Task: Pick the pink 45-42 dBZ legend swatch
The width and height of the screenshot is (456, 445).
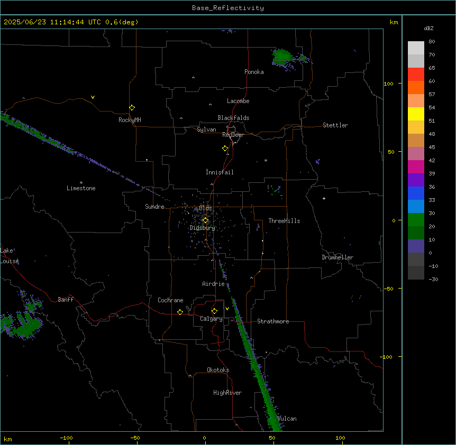Action: click(x=416, y=153)
